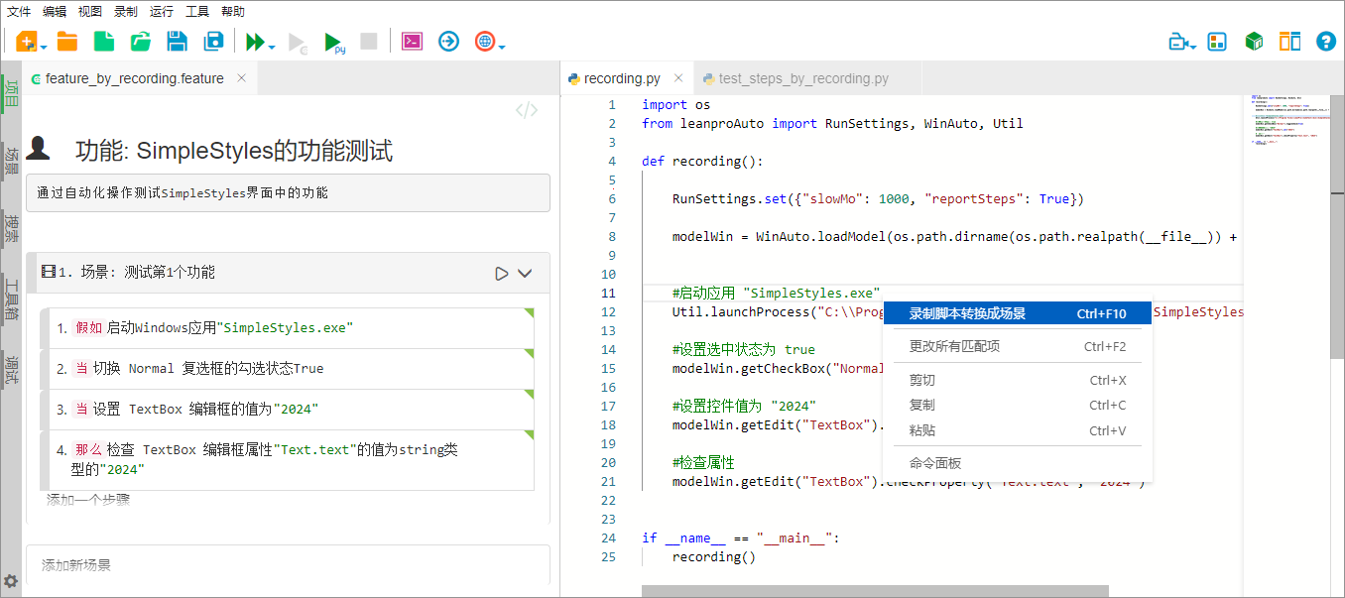Run scenario 1 with its play triangle
Image resolution: width=1345 pixels, height=598 pixels.
coord(502,273)
